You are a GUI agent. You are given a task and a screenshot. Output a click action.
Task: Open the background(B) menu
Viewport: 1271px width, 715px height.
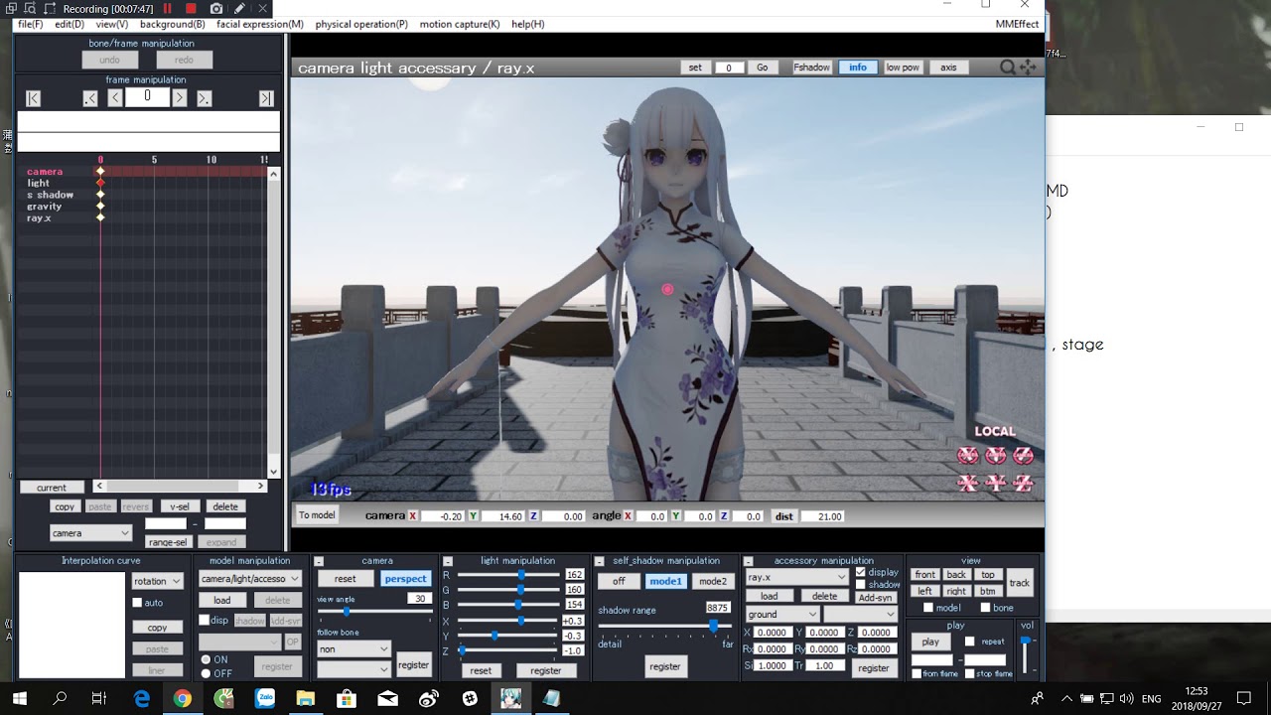pyautogui.click(x=171, y=24)
